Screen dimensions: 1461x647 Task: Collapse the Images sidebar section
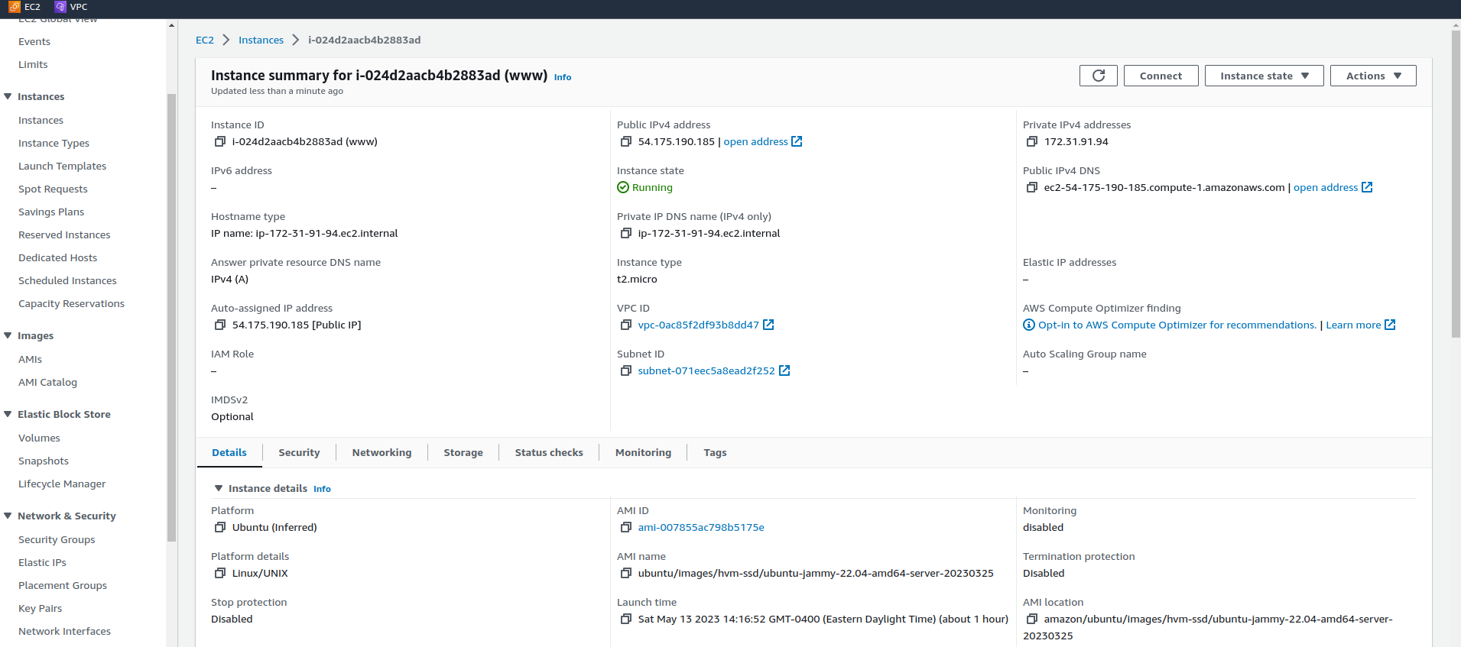[8, 335]
